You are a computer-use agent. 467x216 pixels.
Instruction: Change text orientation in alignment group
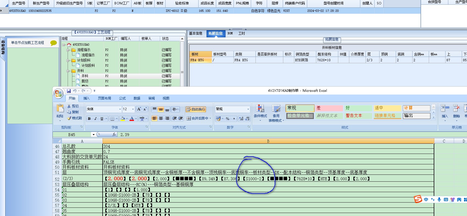174,109
